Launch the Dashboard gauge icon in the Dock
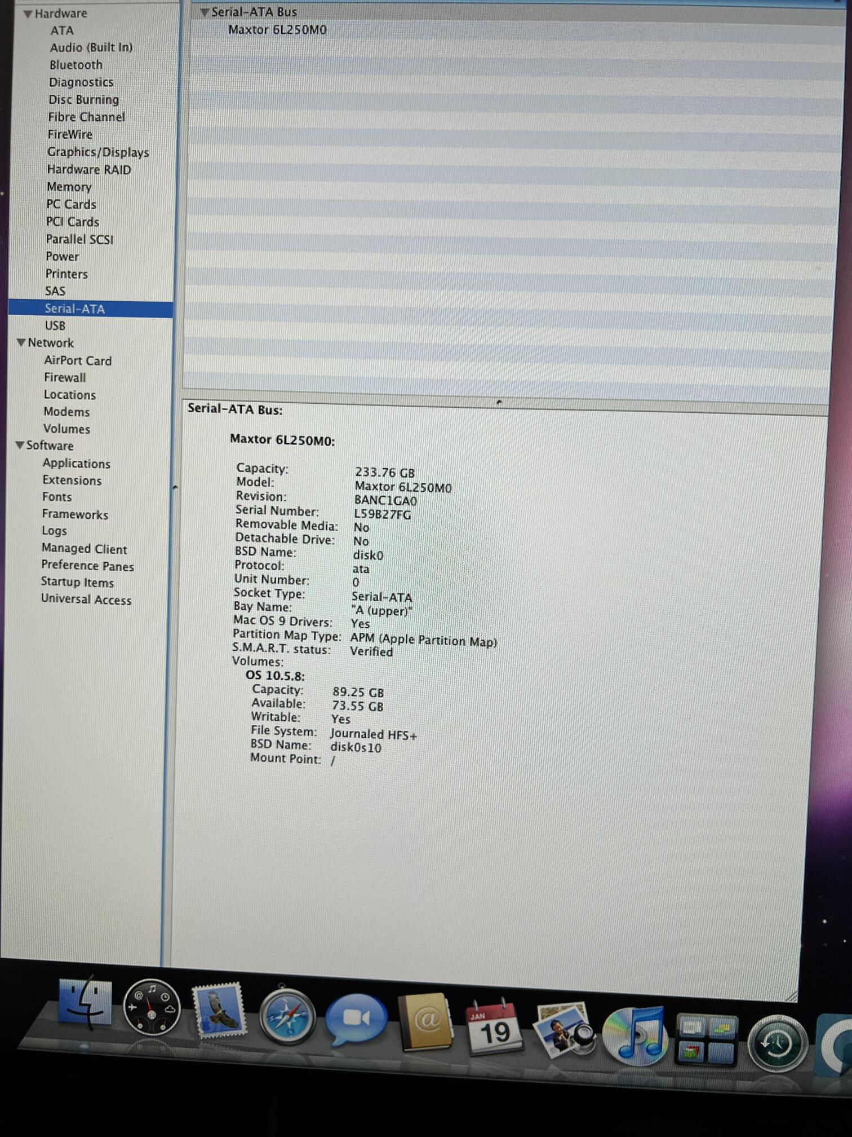The height and width of the screenshot is (1137, 852). coord(152,1007)
